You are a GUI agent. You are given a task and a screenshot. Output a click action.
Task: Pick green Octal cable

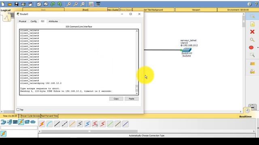(x=110, y=124)
